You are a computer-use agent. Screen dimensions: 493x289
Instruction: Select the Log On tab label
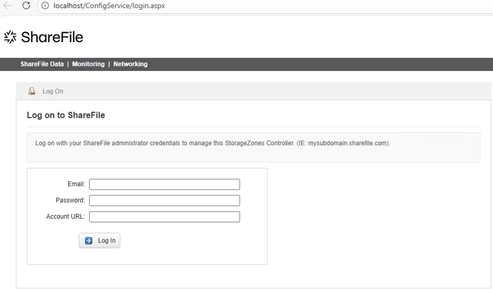pyautogui.click(x=53, y=91)
